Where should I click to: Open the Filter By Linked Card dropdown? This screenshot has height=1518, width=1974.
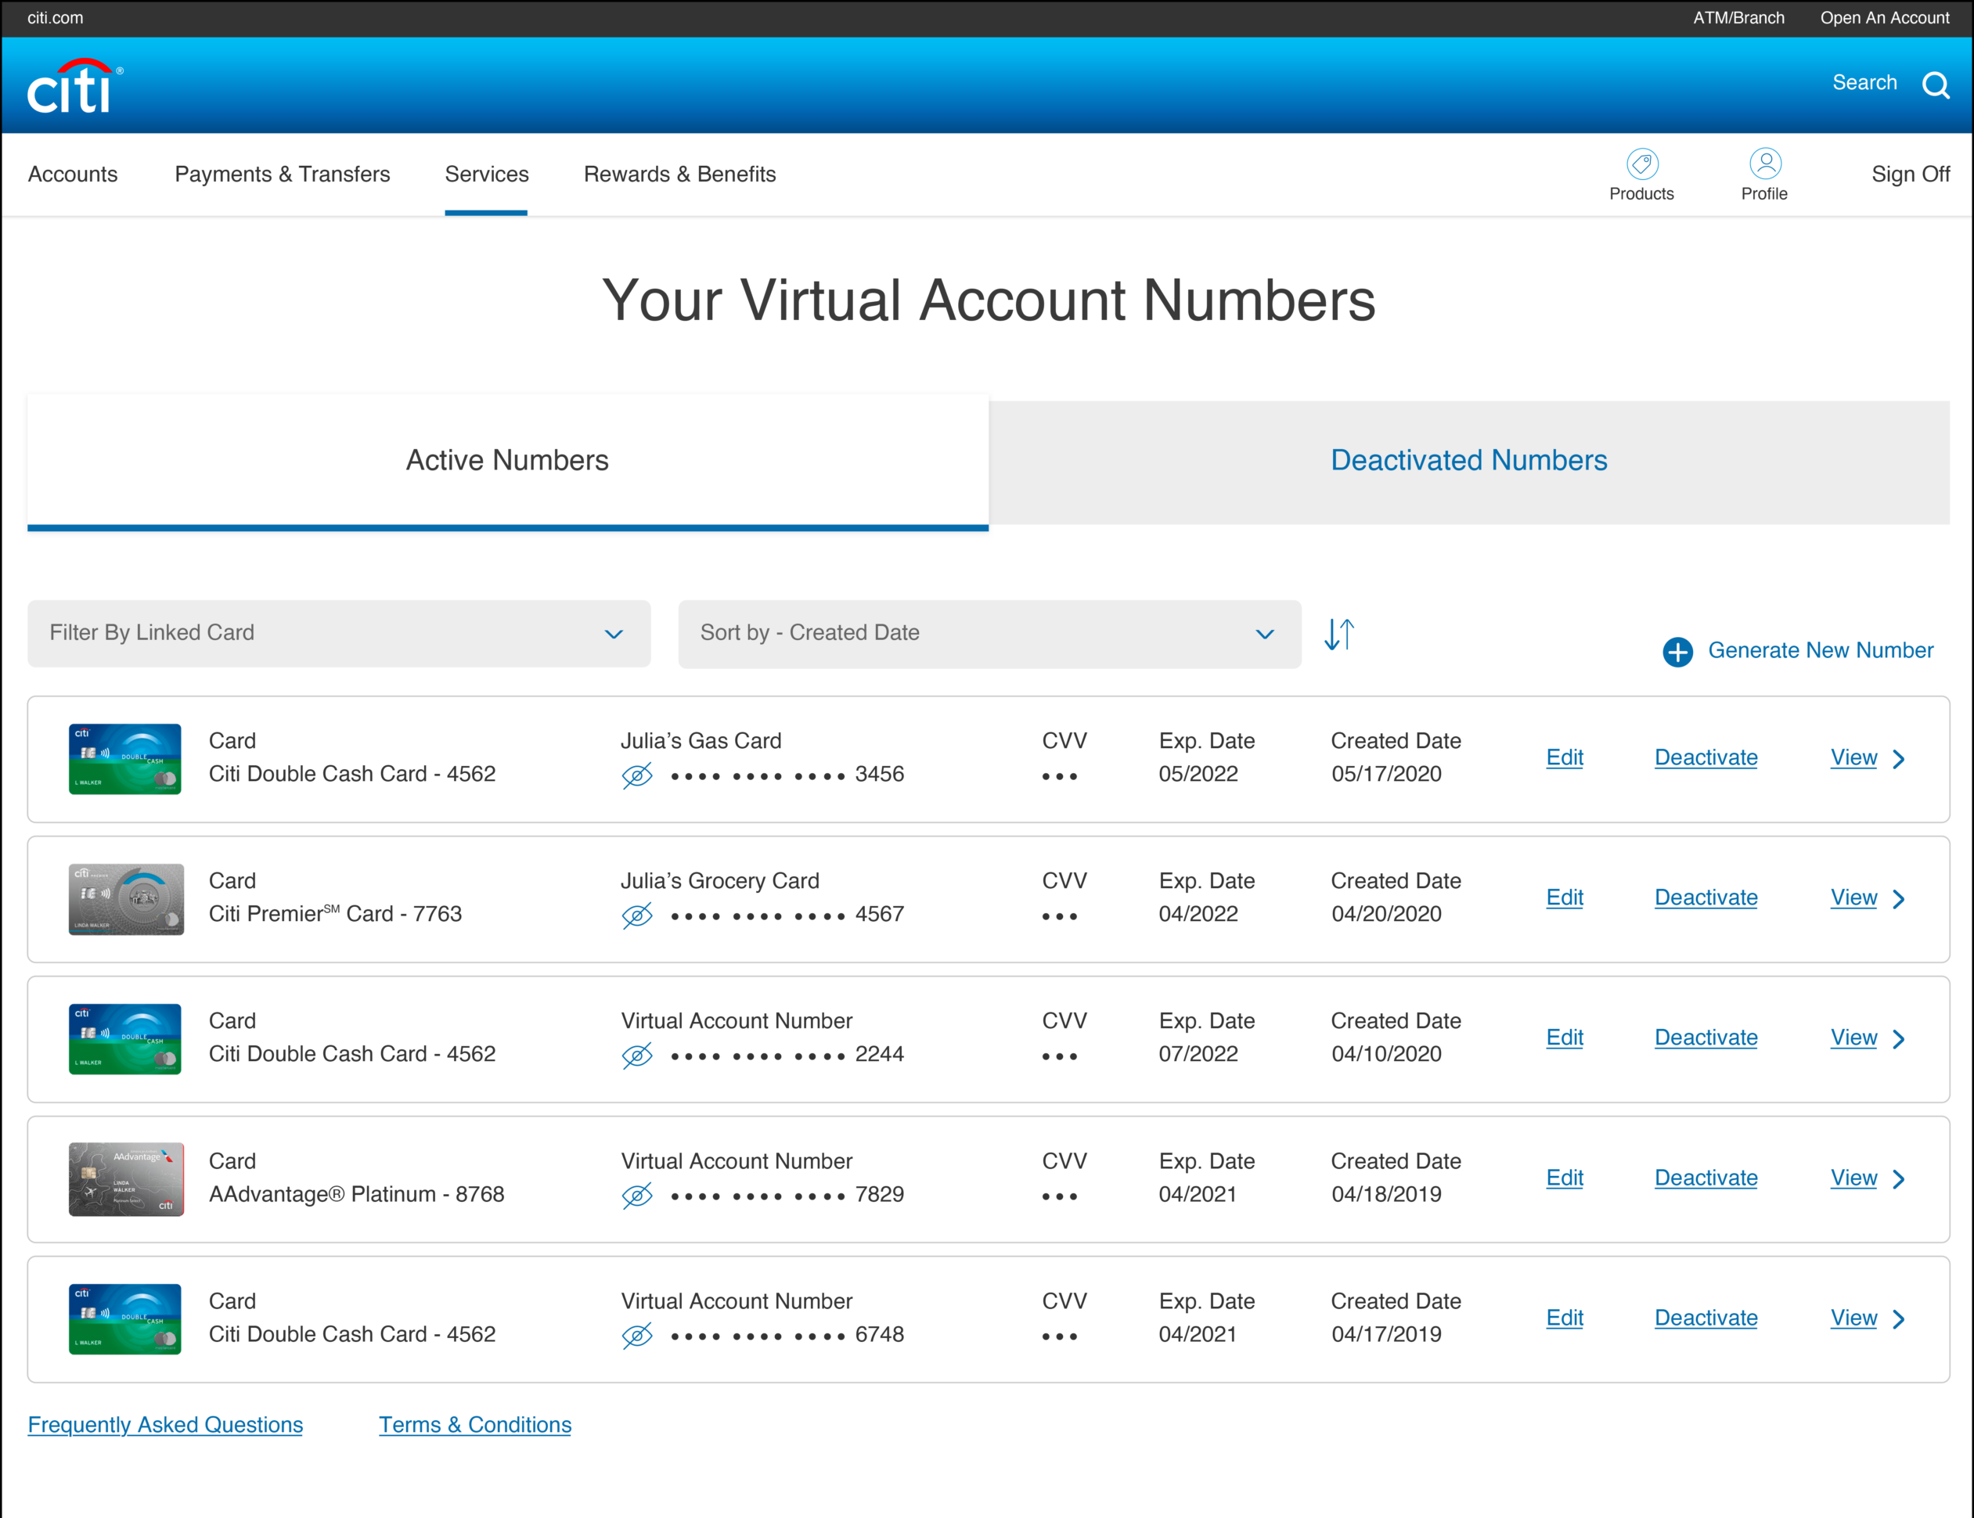(339, 633)
